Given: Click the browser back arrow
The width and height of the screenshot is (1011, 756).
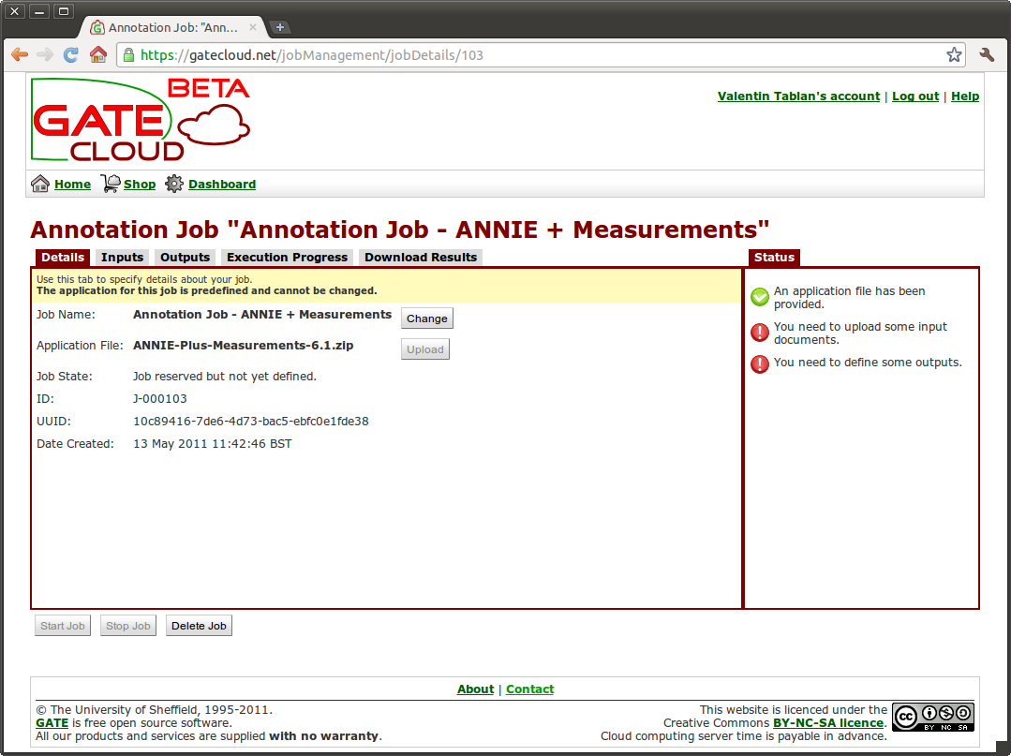Looking at the screenshot, I should pos(20,54).
